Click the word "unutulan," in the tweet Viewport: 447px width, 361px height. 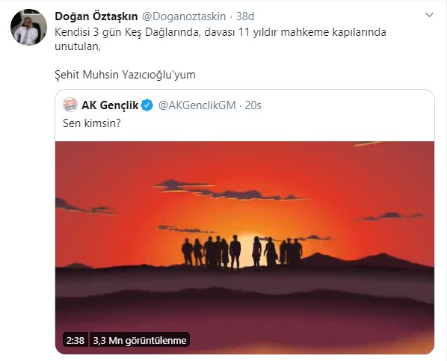click(78, 46)
